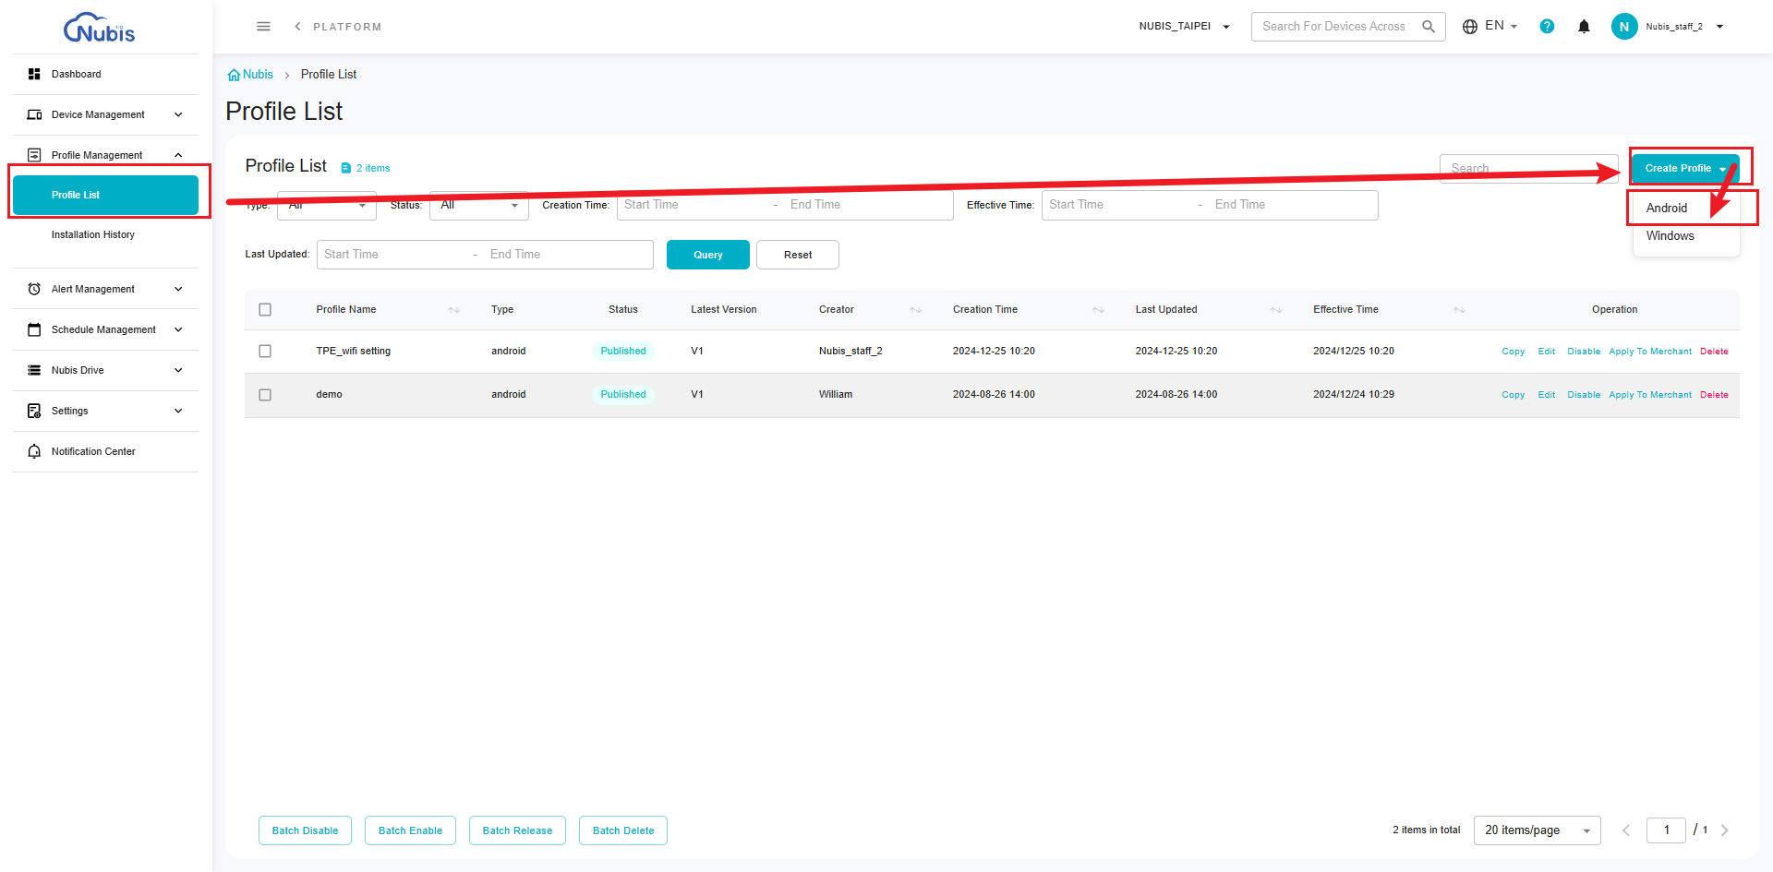
Task: Click Apply To Merchant for demo
Action: pos(1650,395)
